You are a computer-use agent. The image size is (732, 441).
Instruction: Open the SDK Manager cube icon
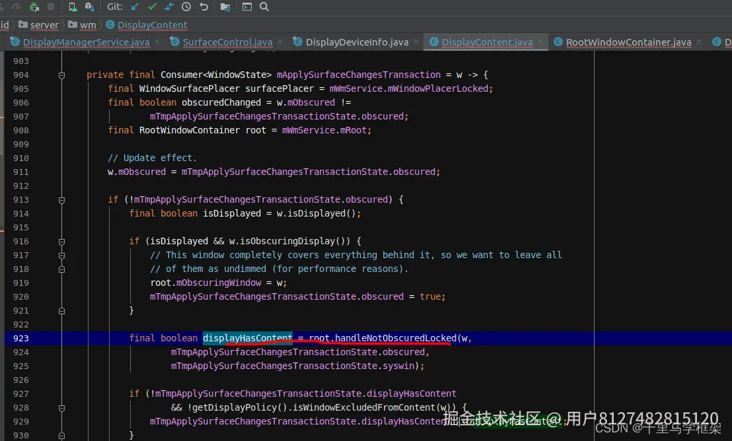(x=89, y=7)
